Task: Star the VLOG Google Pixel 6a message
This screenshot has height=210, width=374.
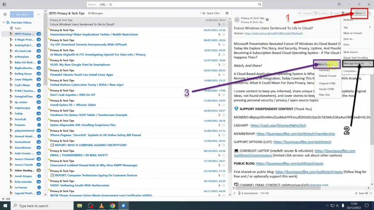Action: pos(224,65)
